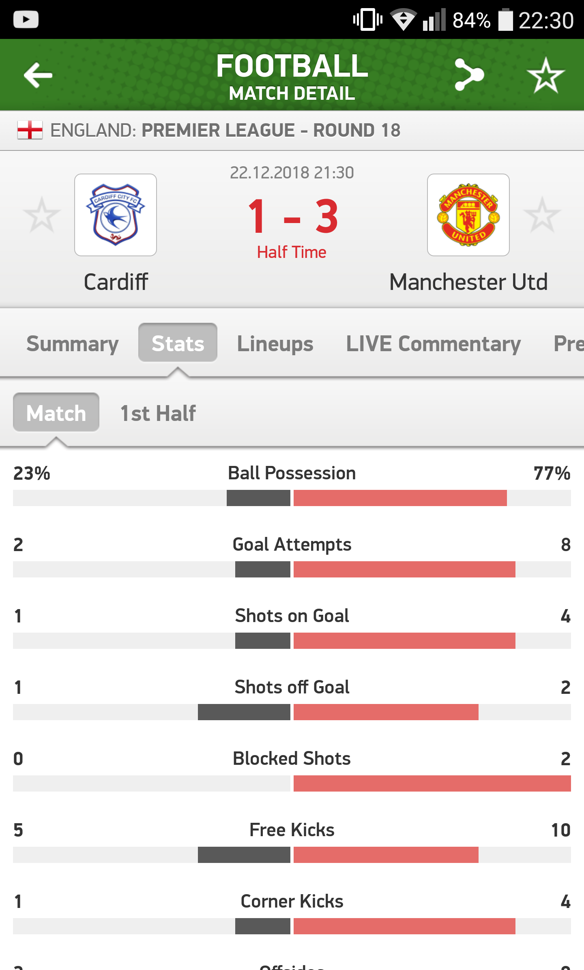584x970 pixels.
Task: Tap the Wi-Fi status icon
Action: pos(403,19)
